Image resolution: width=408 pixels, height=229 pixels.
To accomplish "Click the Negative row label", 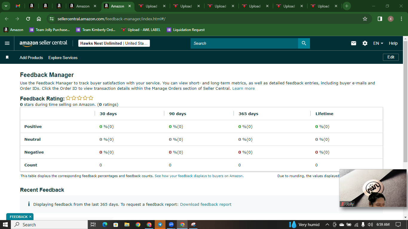I will point(34,152).
